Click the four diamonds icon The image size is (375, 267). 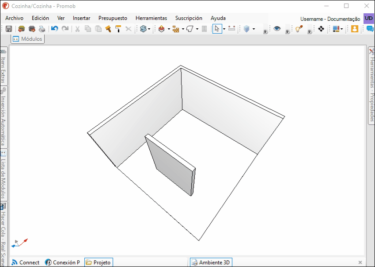pos(321,29)
